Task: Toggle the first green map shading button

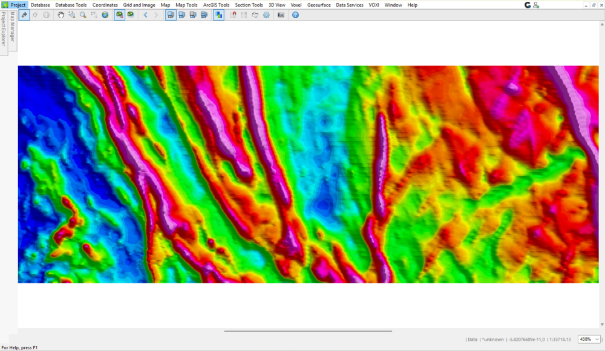Action: pos(119,14)
